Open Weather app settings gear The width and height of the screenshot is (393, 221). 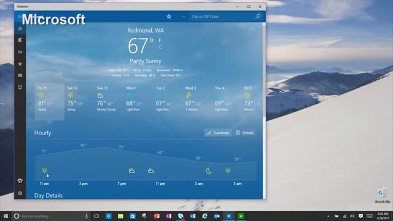click(20, 193)
